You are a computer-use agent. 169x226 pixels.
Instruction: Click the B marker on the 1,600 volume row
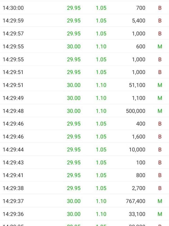click(x=160, y=137)
